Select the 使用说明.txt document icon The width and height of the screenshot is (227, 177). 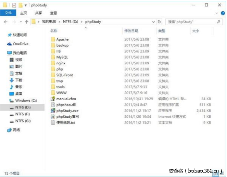click(53, 123)
